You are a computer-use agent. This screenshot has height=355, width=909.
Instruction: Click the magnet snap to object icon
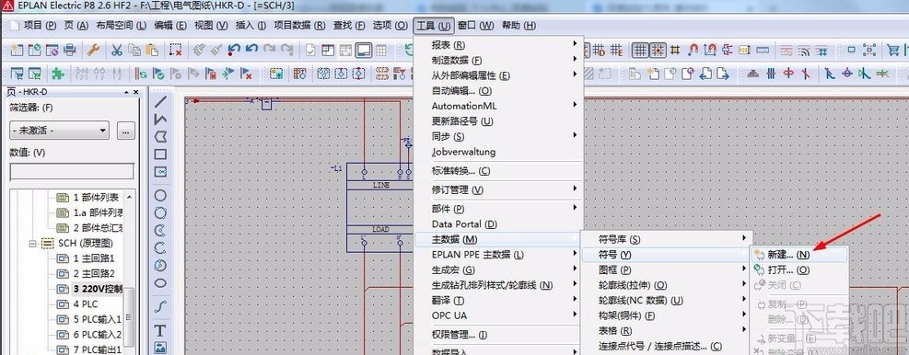coord(693,51)
